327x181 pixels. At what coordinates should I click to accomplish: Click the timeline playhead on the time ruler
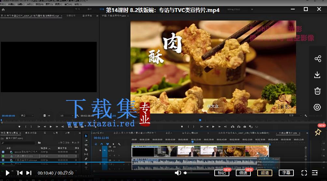[192, 142]
